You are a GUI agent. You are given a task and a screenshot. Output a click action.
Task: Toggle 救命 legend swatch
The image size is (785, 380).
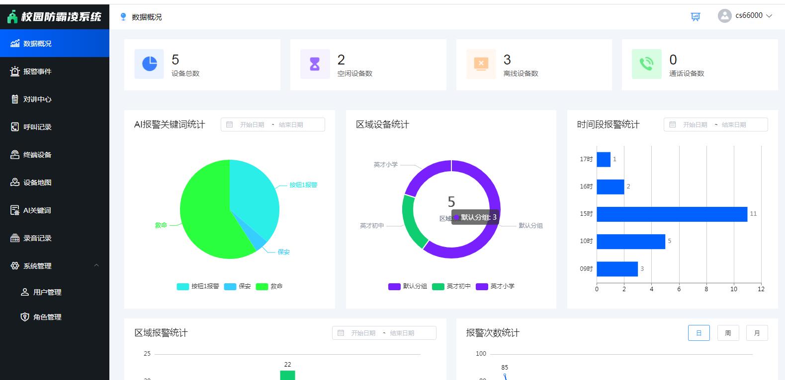(x=262, y=287)
